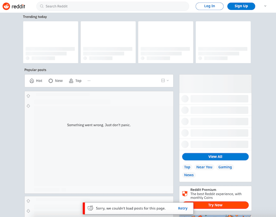Screen dimensions: 276x217
Task: Click the search magnifier icon
Action: 42,6
